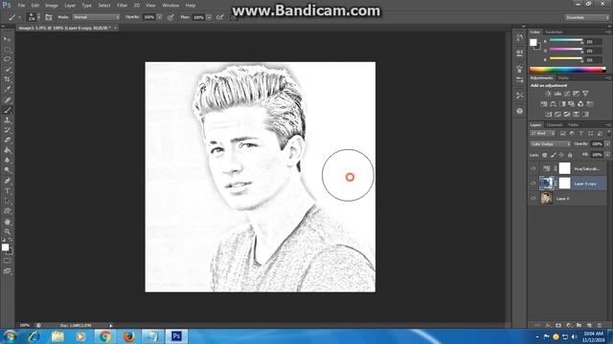Screen dimensions: 613x344
Task: Open the Tool Preset picker arrow
Action: [19, 17]
